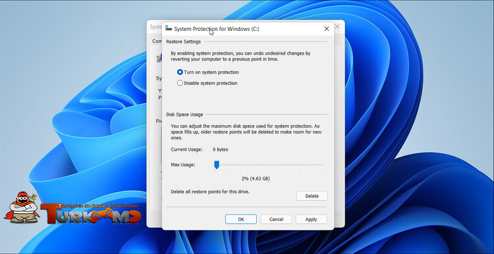Close the background System Properties window
This screenshot has width=494, height=254.
(337, 27)
